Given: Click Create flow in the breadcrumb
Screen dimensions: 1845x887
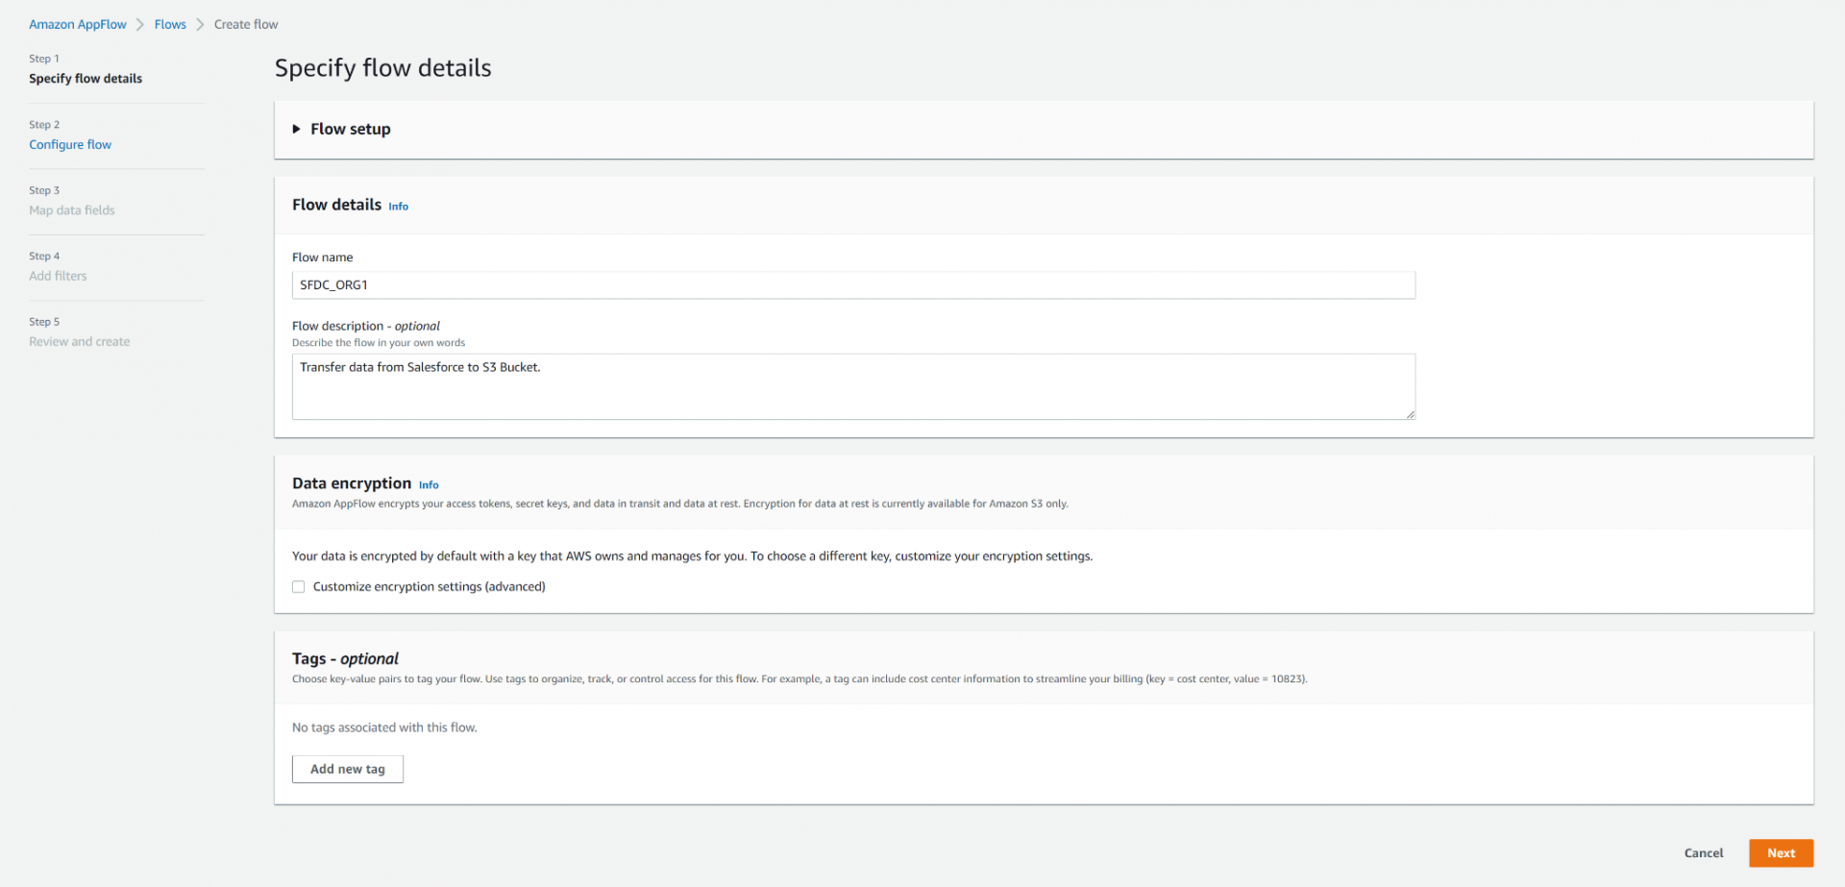Looking at the screenshot, I should (246, 24).
